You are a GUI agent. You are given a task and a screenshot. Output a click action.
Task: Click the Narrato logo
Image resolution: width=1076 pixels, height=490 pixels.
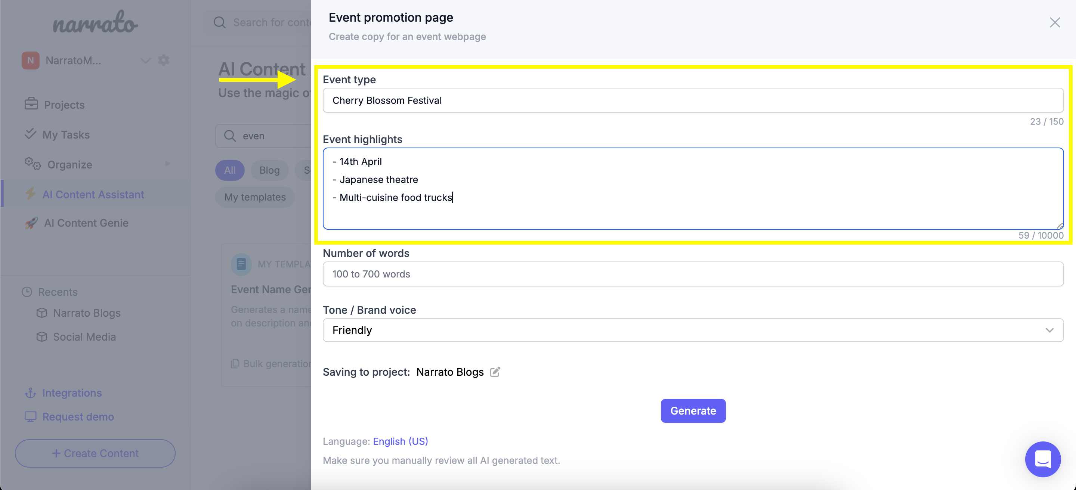(95, 22)
